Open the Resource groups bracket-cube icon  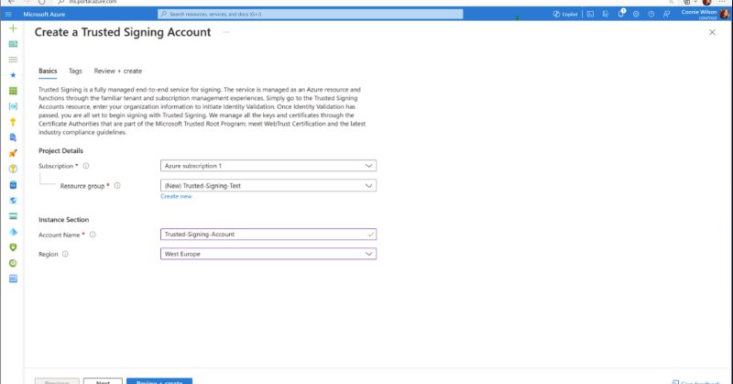point(13,106)
